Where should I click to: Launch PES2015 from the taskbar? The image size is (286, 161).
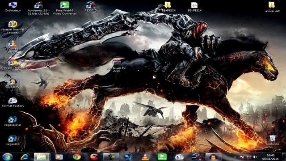[197, 157]
